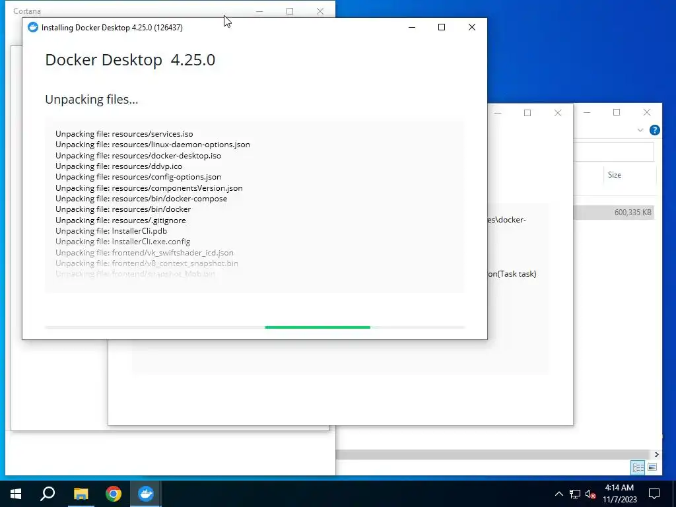Click the 'resources/ddvp.ico' log line

119,166
